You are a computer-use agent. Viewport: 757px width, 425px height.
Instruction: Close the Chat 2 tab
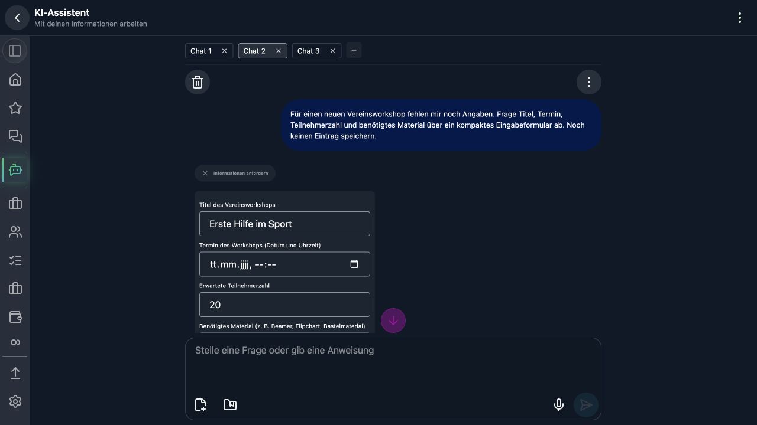click(279, 51)
